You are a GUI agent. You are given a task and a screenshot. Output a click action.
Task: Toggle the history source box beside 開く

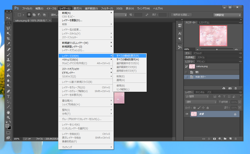186,72
